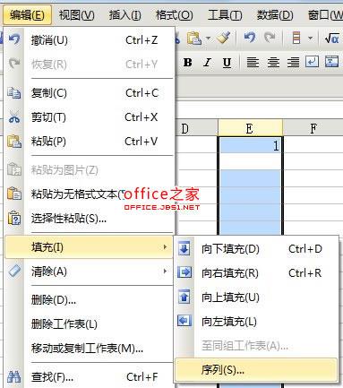The height and width of the screenshot is (388, 343).
Task: Choose 删除工作表(L) menu entry
Action: tap(89, 323)
